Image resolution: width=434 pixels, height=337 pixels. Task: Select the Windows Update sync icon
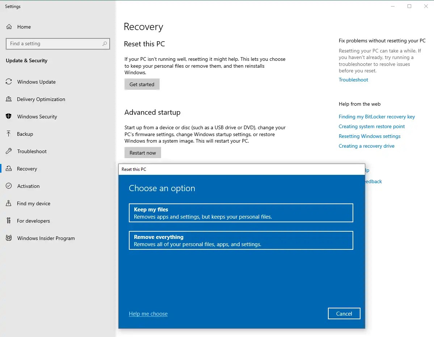point(9,82)
